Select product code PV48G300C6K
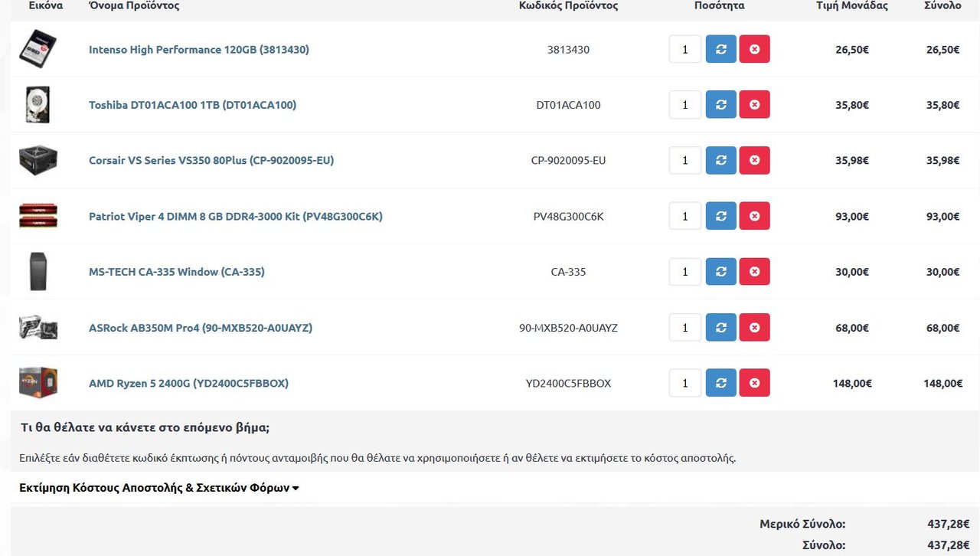Image resolution: width=980 pixels, height=556 pixels. [x=568, y=217]
